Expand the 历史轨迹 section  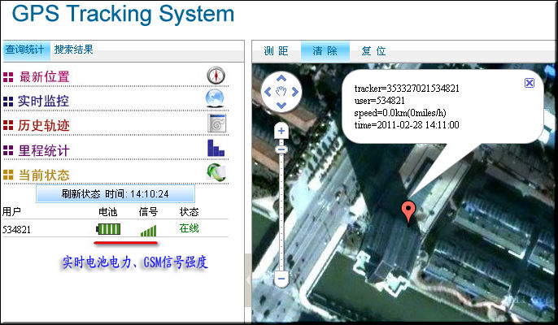(x=55, y=126)
